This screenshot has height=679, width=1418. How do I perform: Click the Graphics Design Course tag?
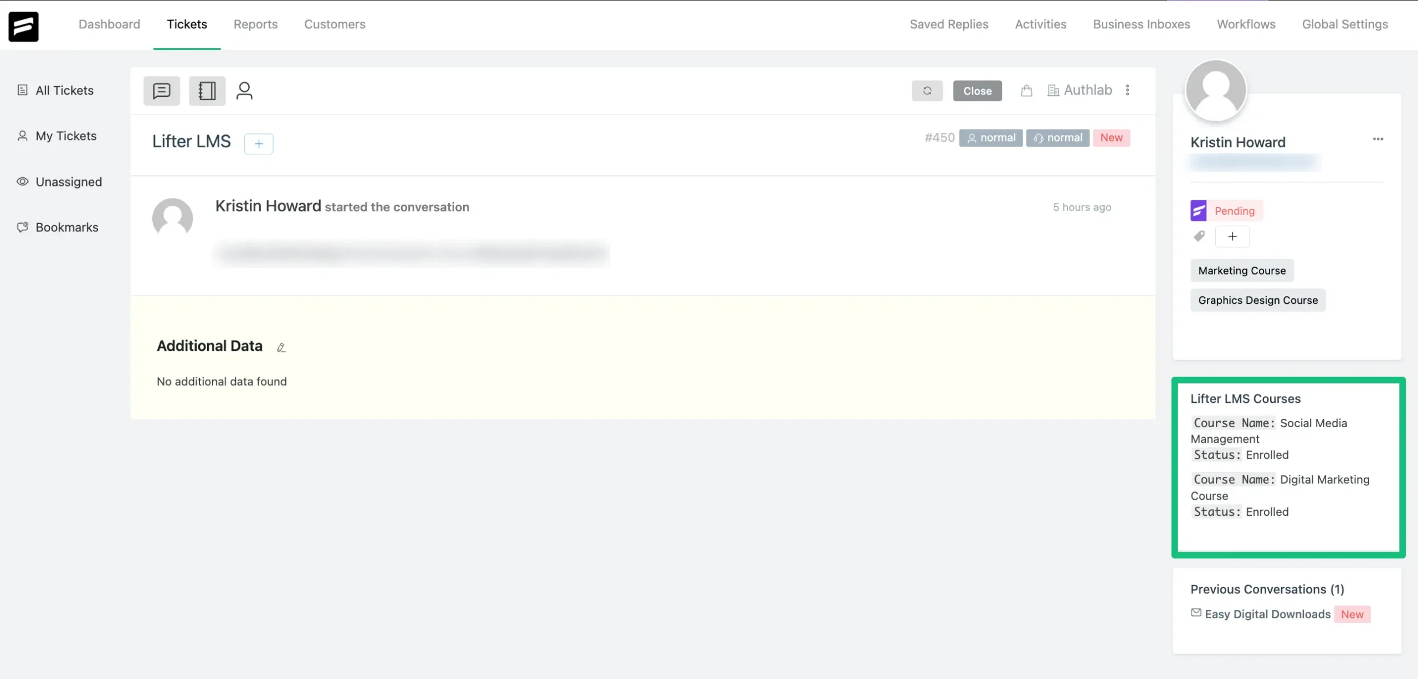[x=1258, y=300]
